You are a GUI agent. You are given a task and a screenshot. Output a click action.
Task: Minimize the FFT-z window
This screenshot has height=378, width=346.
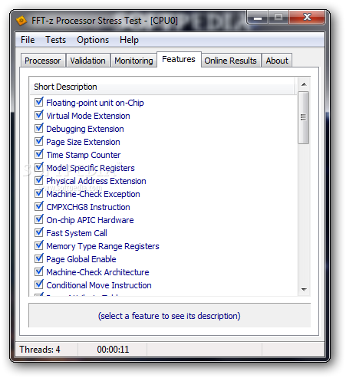pos(258,18)
